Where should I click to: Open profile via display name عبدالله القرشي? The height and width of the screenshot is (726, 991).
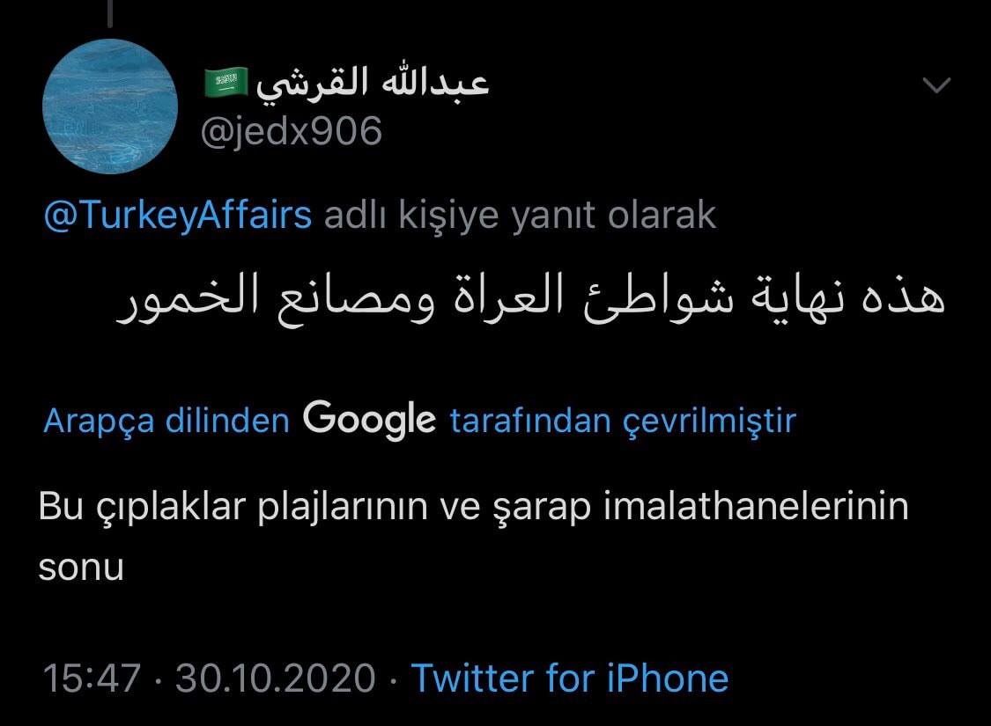[x=373, y=84]
